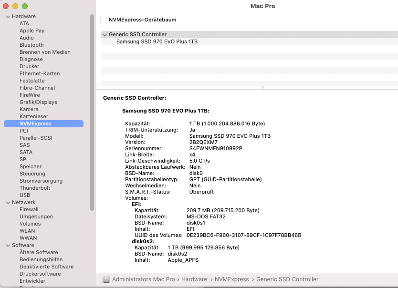Select Kamera in the sidebar

(x=29, y=109)
